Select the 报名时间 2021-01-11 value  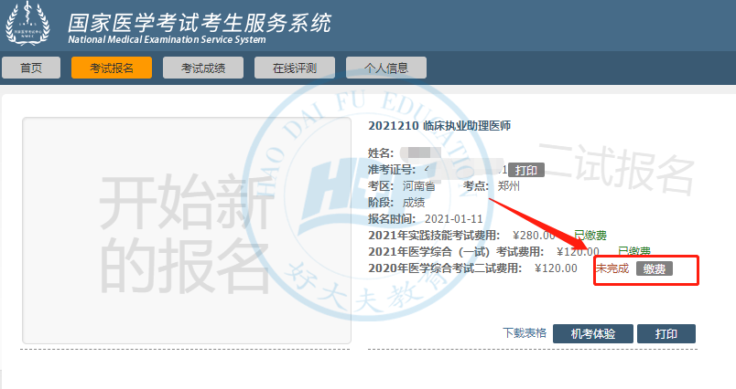pyautogui.click(x=453, y=218)
